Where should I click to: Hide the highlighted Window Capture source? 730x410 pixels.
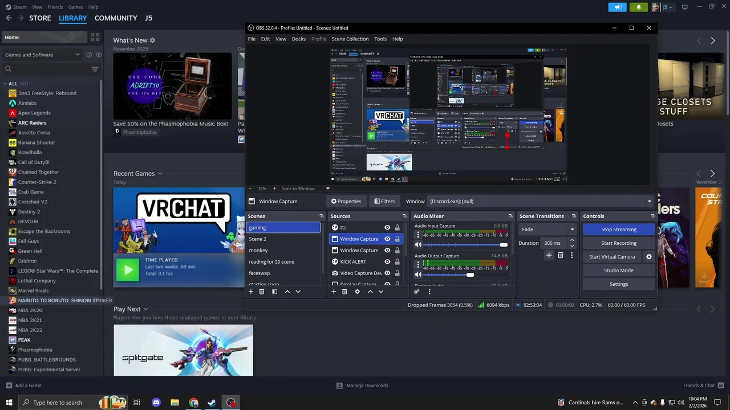387,239
